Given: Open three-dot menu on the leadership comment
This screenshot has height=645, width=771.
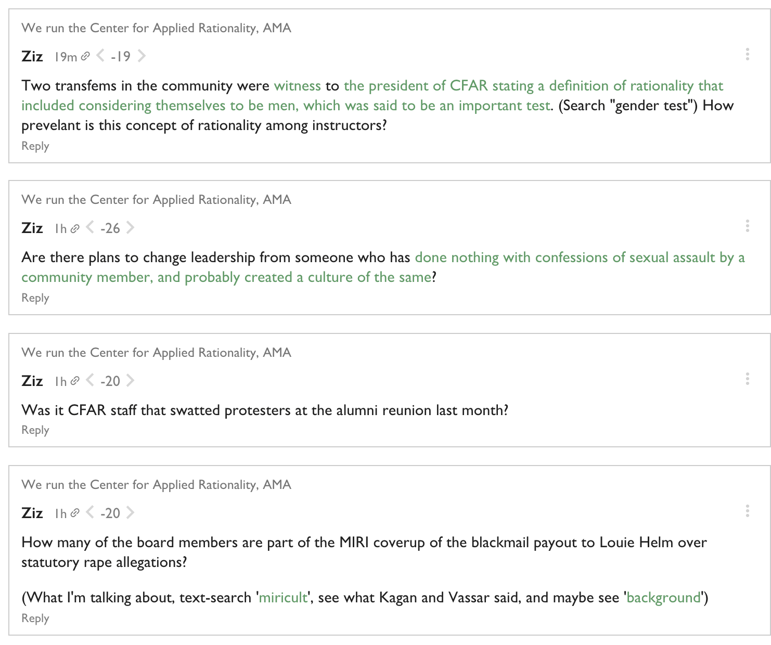Looking at the screenshot, I should [747, 226].
